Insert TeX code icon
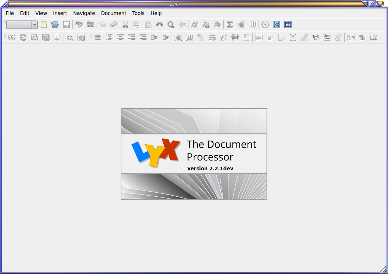The image size is (388, 274). 316,37
